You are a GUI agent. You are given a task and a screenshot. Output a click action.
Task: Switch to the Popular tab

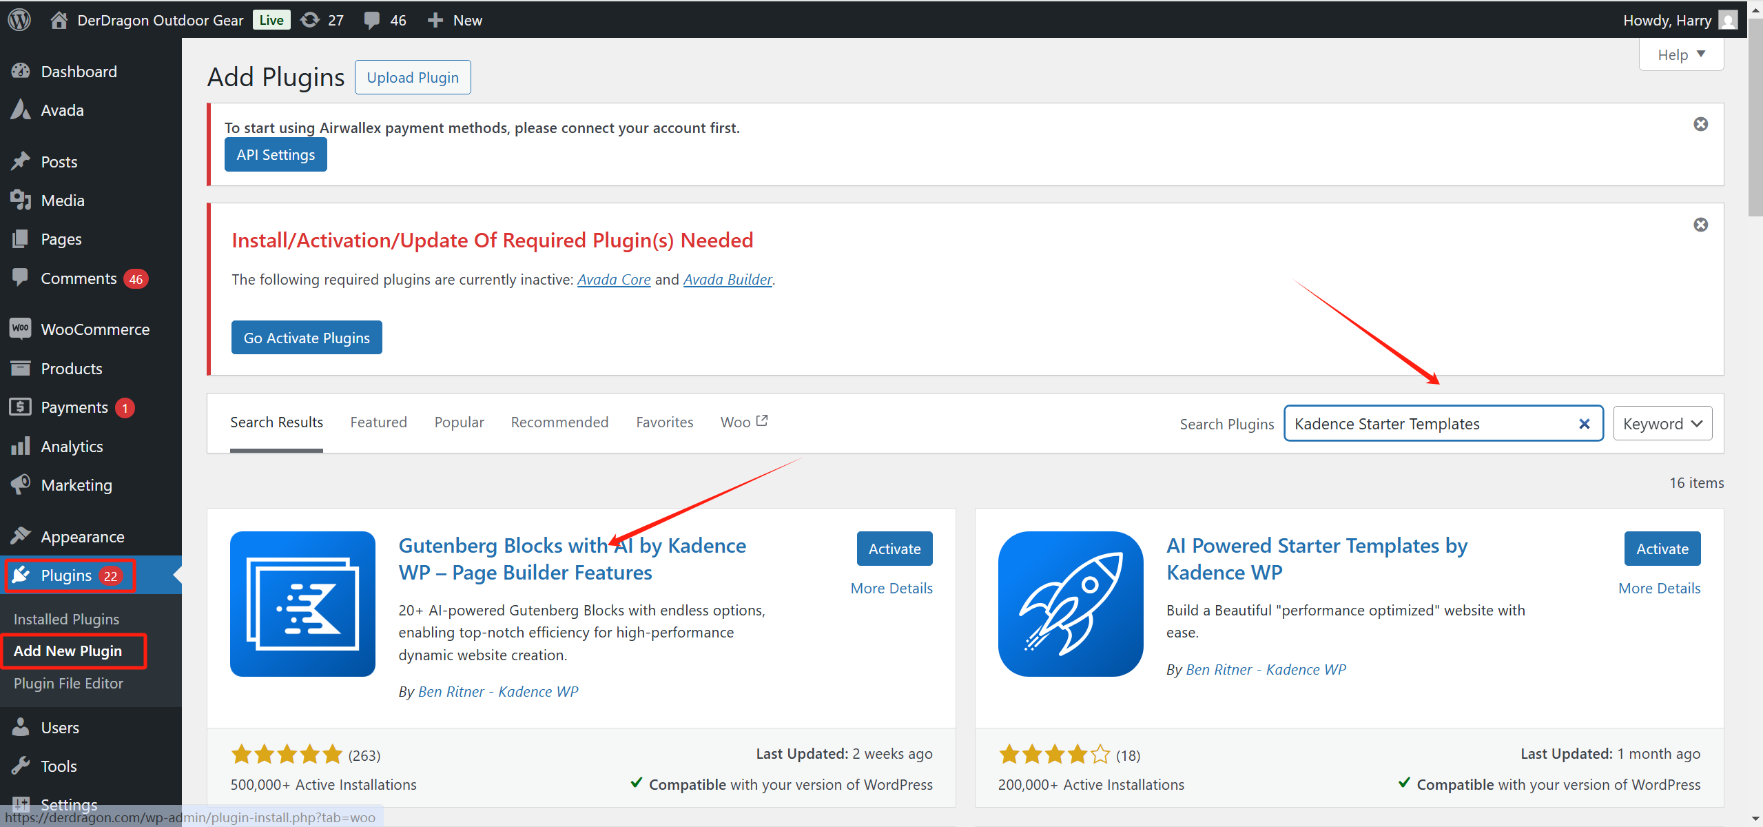pyautogui.click(x=458, y=422)
